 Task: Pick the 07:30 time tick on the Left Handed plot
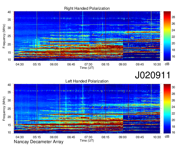(x=88, y=137)
